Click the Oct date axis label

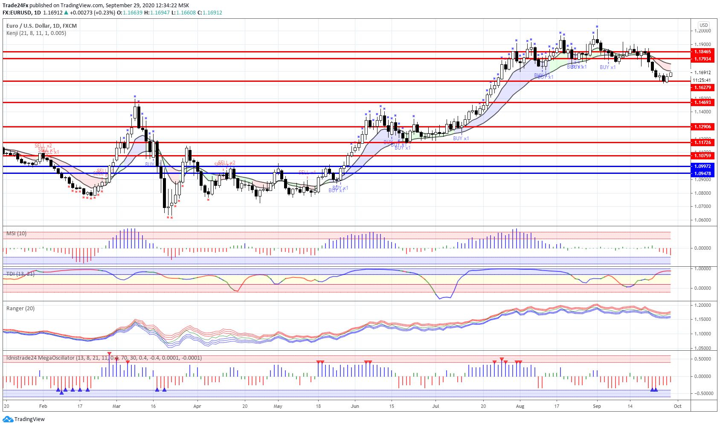click(677, 406)
